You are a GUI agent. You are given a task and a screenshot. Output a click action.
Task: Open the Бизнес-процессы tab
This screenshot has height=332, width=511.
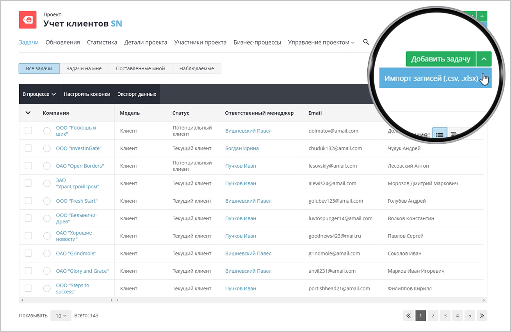[257, 42]
